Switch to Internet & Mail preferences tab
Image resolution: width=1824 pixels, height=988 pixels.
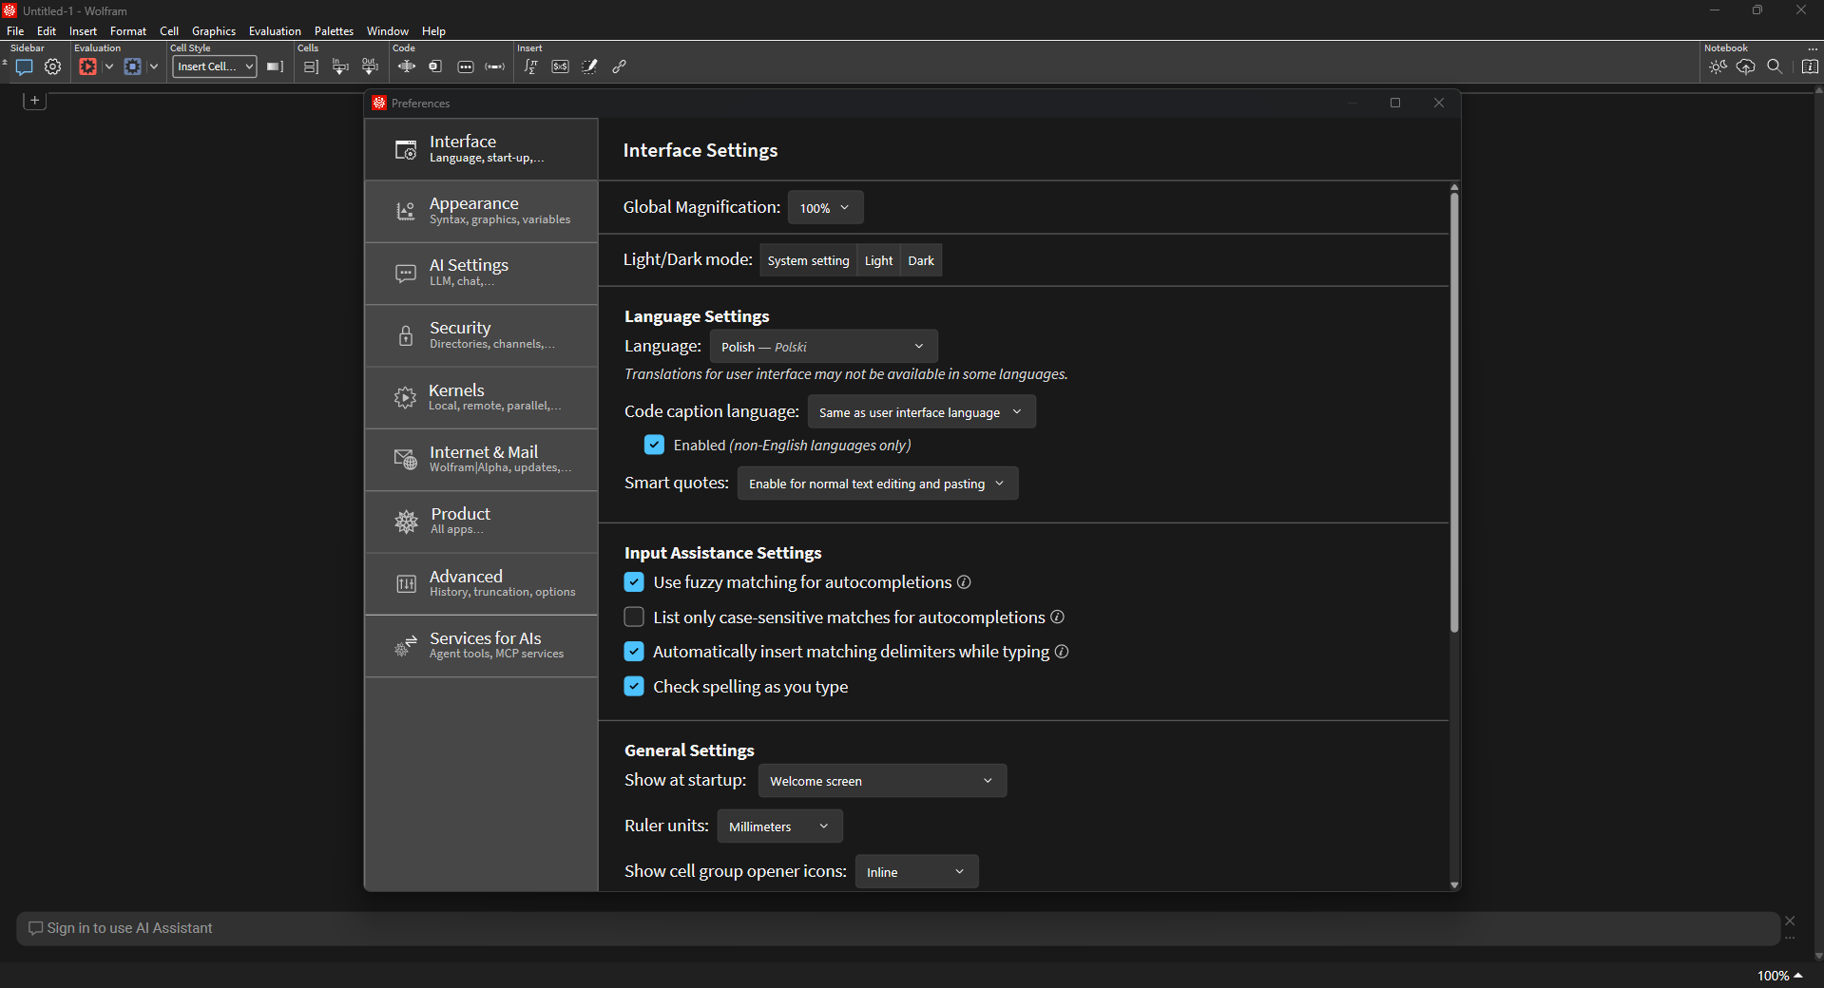pos(481,460)
